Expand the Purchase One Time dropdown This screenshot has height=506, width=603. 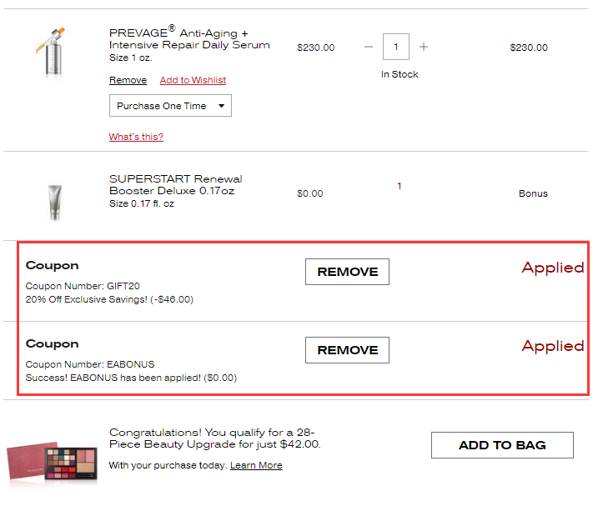tap(170, 106)
